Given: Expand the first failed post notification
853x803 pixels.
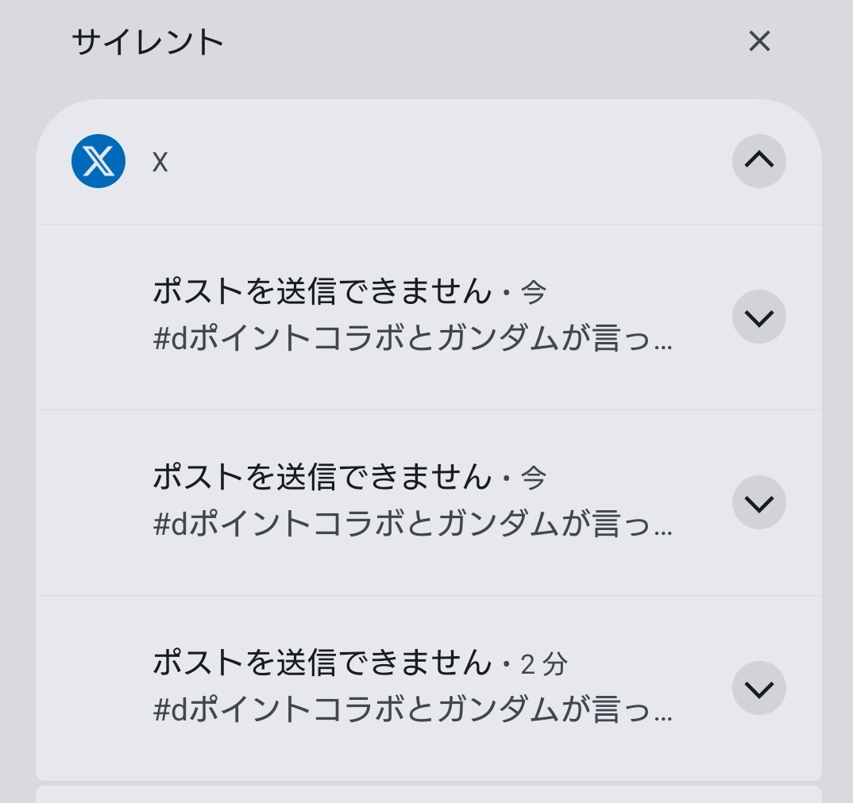Looking at the screenshot, I should [759, 317].
